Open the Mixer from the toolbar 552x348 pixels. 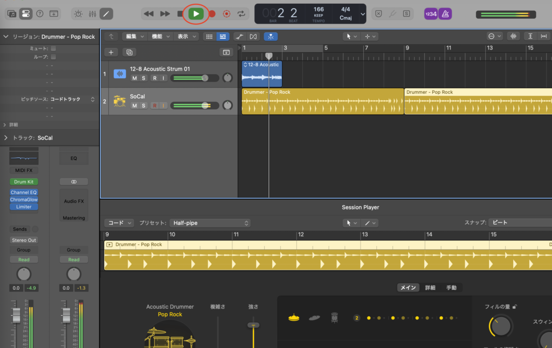(92, 13)
